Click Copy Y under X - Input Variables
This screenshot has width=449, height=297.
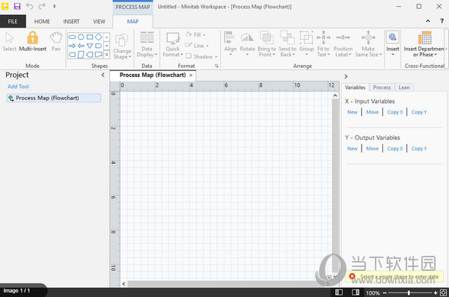pos(419,112)
